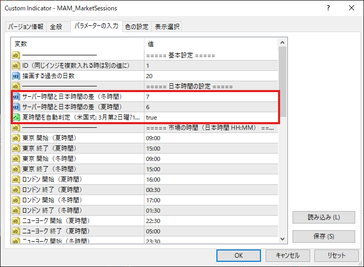Click the キャンセル button
The width and height of the screenshot is (364, 267).
[x=287, y=256]
